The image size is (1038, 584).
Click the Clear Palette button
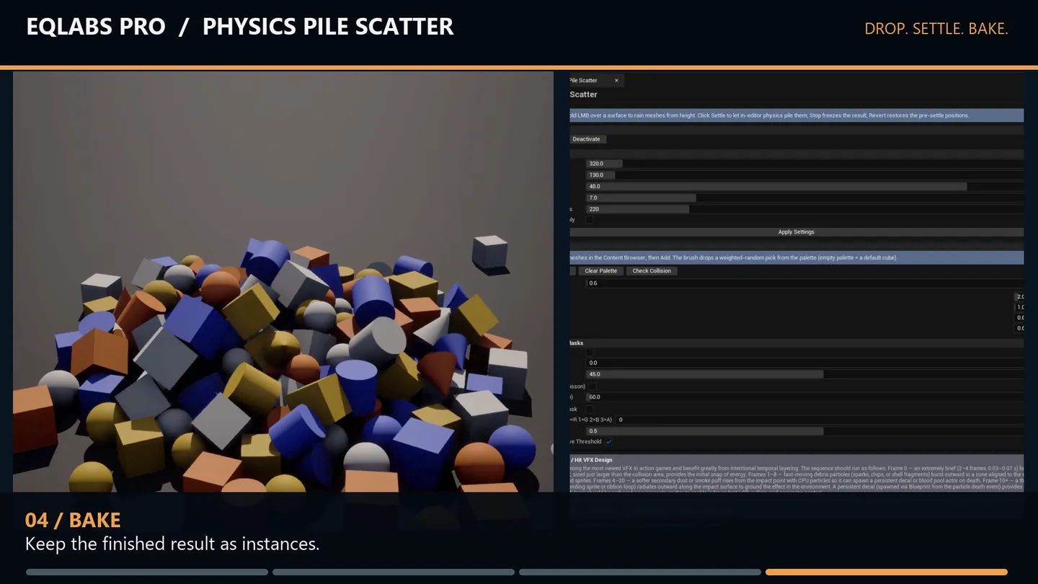click(x=600, y=271)
